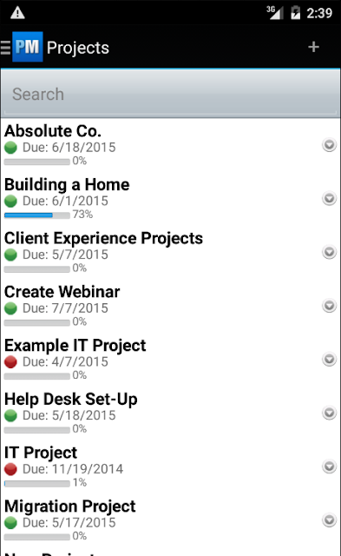Screen dimensions: 341x556
Task: Click the warning triangle in status bar
Action: click(17, 13)
